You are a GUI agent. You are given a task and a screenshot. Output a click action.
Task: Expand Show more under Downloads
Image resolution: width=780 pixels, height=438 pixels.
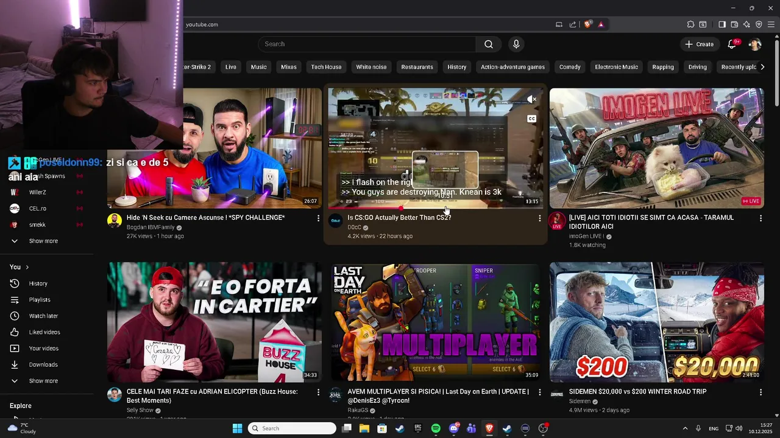(x=43, y=381)
